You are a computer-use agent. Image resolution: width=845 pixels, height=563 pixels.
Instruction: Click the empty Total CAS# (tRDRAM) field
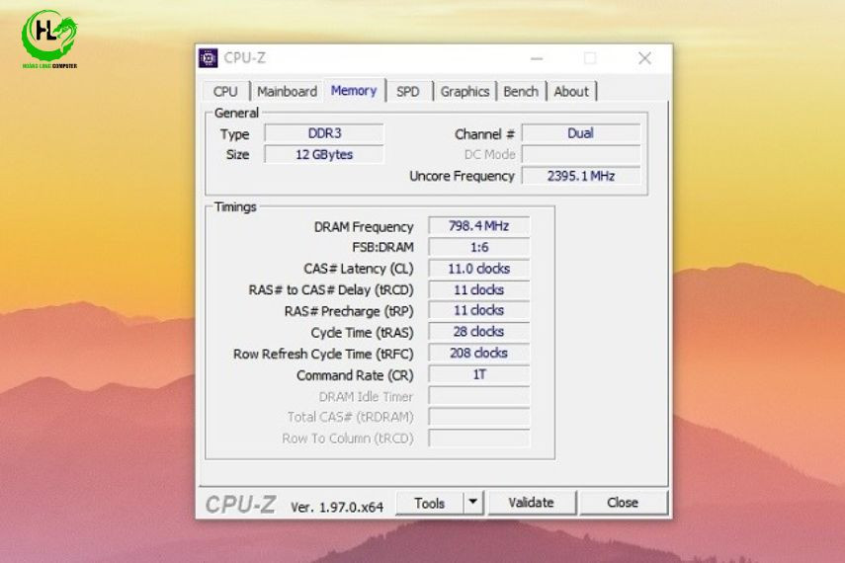pos(479,417)
